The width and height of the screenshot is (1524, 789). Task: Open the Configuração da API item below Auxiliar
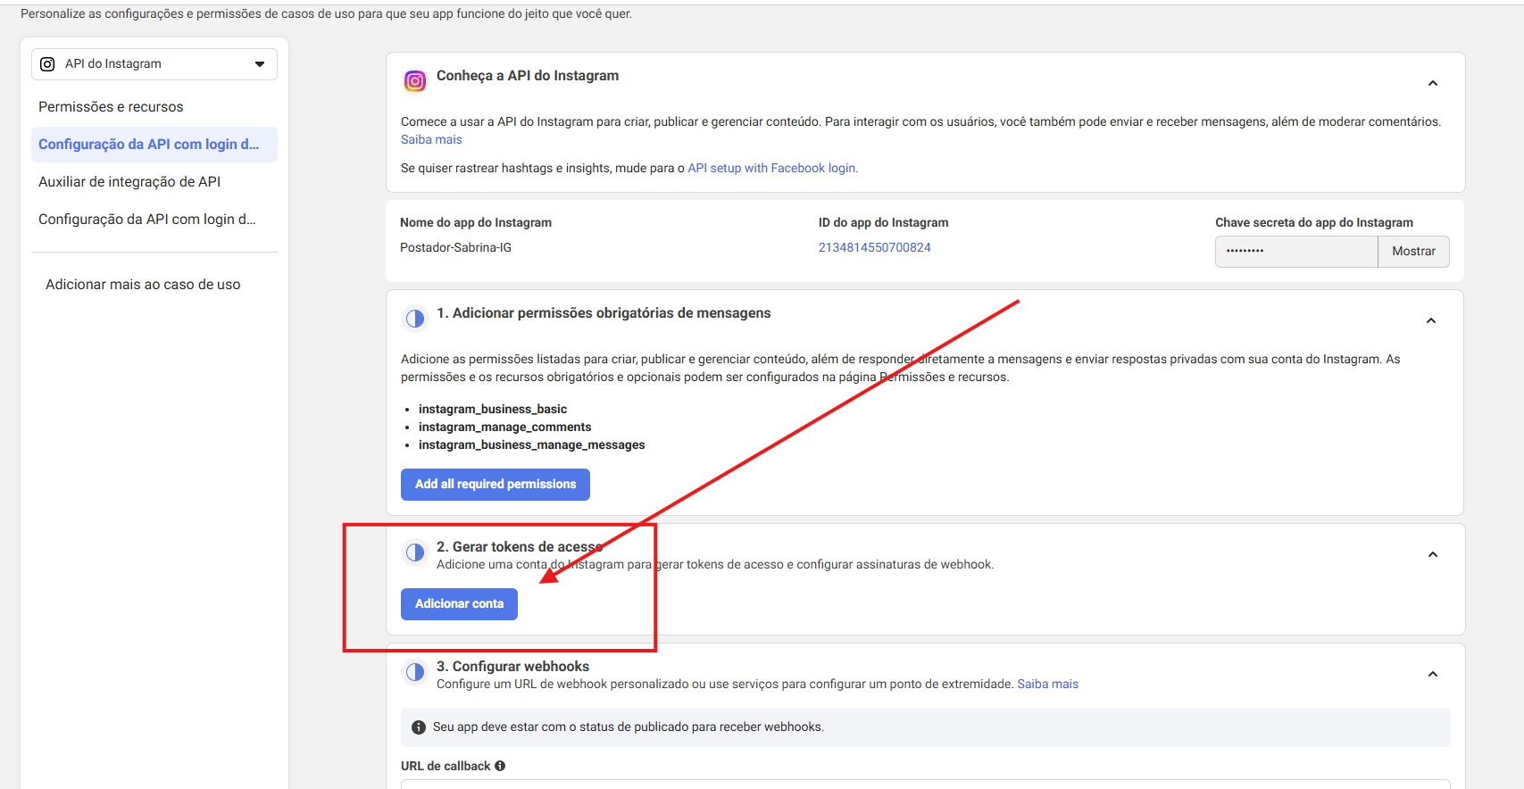[x=147, y=220]
